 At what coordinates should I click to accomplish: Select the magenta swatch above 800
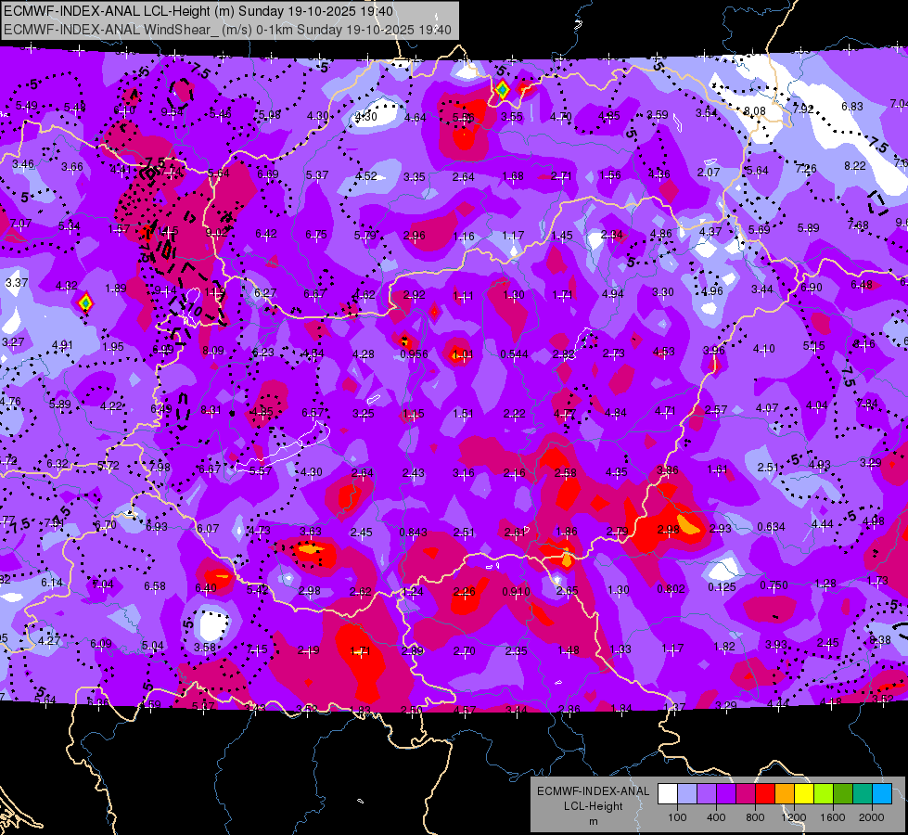[746, 794]
